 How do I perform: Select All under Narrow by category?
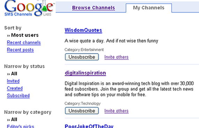(14, 119)
